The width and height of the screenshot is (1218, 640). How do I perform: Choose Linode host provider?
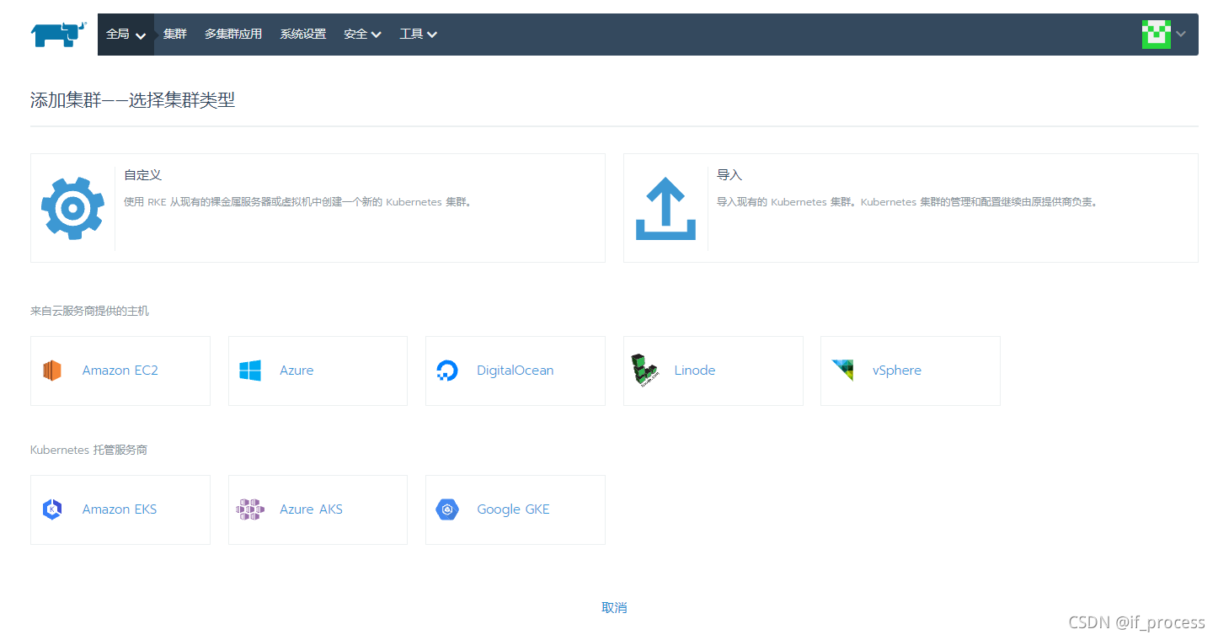point(713,371)
